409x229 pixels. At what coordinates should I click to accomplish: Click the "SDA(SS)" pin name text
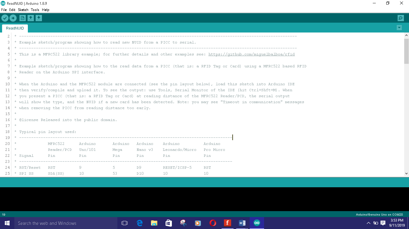pyautogui.click(x=56, y=174)
